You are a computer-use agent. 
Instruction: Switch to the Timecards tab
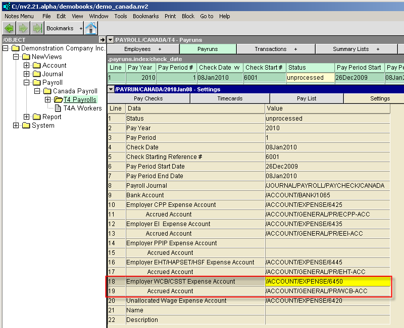[230, 99]
